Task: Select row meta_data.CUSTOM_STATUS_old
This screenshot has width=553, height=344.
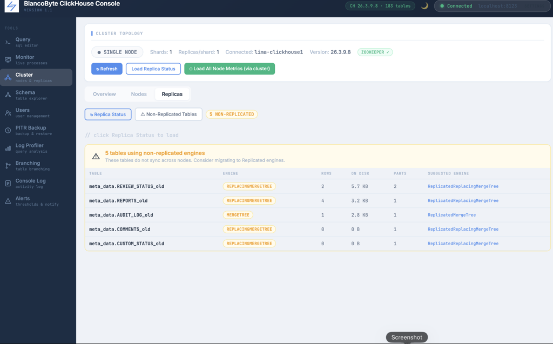Action: pos(318,244)
